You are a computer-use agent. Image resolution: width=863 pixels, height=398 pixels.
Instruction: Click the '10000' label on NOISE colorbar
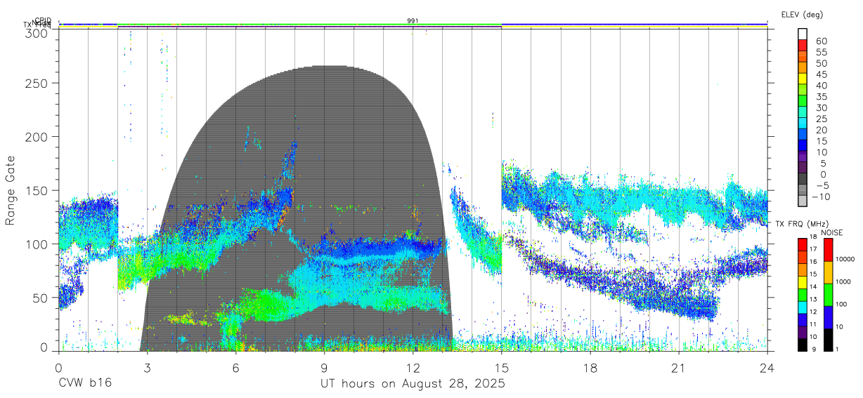tap(846, 260)
